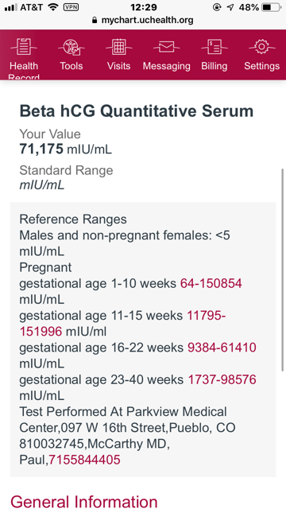
Task: Tap the battery icon in status bar
Action: (x=271, y=7)
